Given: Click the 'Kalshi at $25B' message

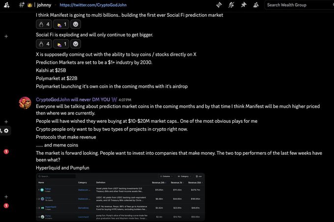Looking at the screenshot, I should pos(51,70).
